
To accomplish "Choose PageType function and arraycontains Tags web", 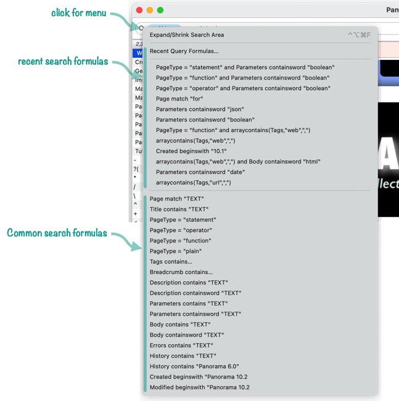I will (x=260, y=130).
